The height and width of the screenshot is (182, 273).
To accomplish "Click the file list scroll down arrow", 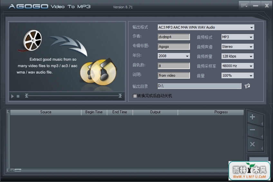I will click(8, 170).
